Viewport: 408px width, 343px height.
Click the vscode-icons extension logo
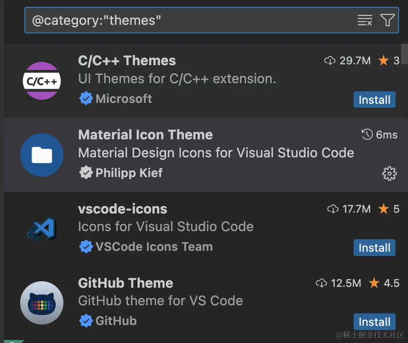[x=42, y=229]
